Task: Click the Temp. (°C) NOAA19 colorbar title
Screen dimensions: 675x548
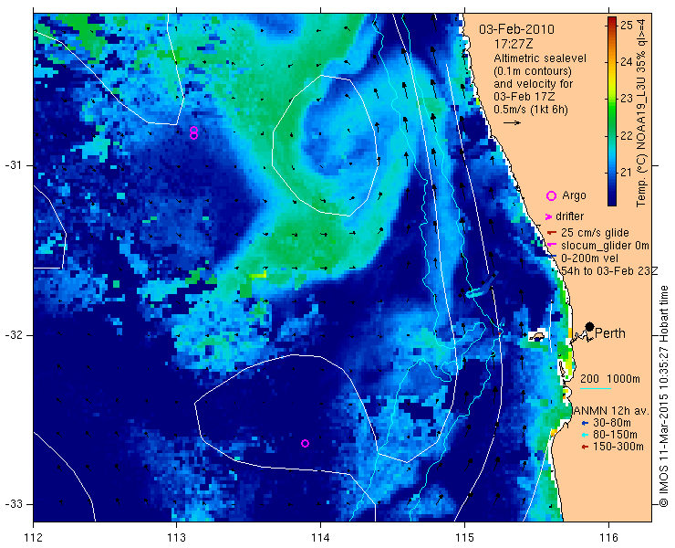Action: click(x=642, y=111)
